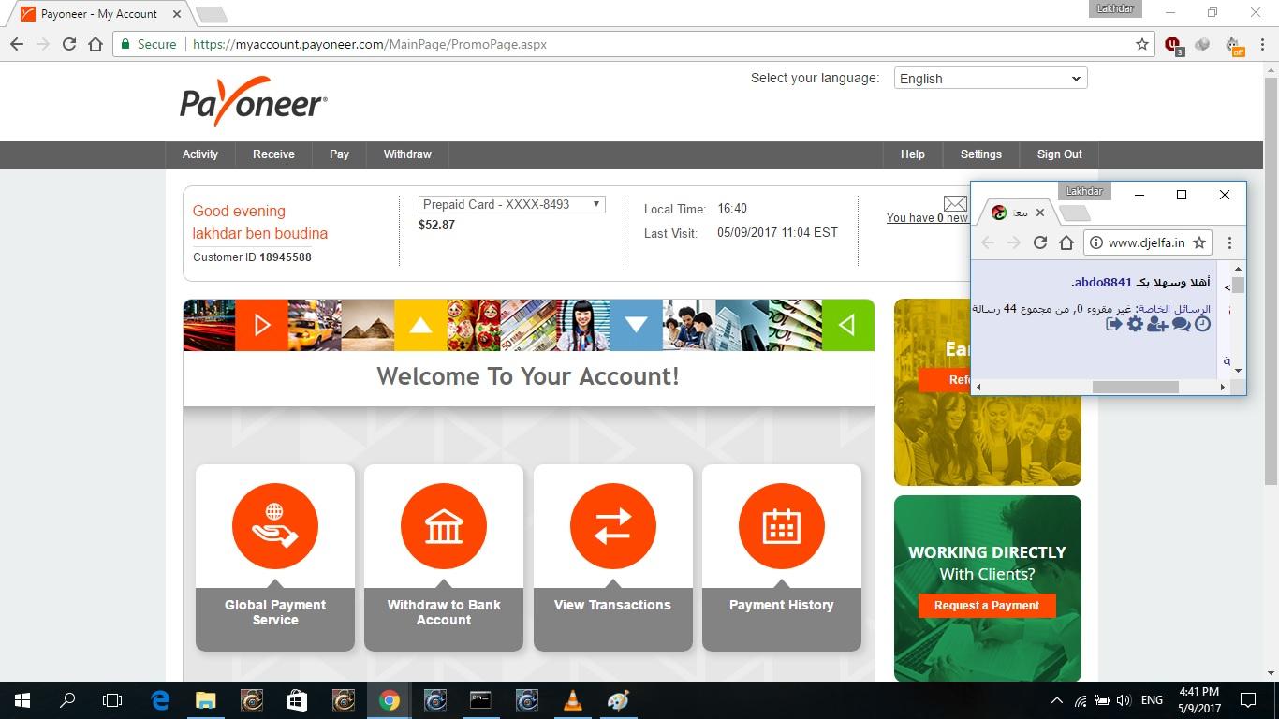Image resolution: width=1279 pixels, height=719 pixels.
Task: Bookmark djelfa page with star icon
Action: coord(1198,242)
